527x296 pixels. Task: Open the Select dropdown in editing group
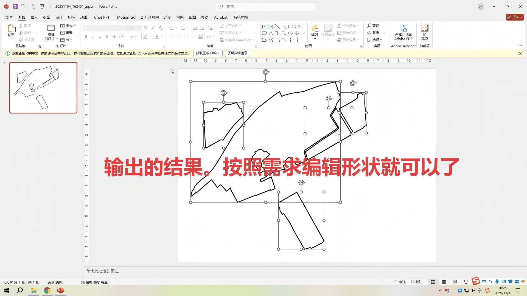[375, 40]
